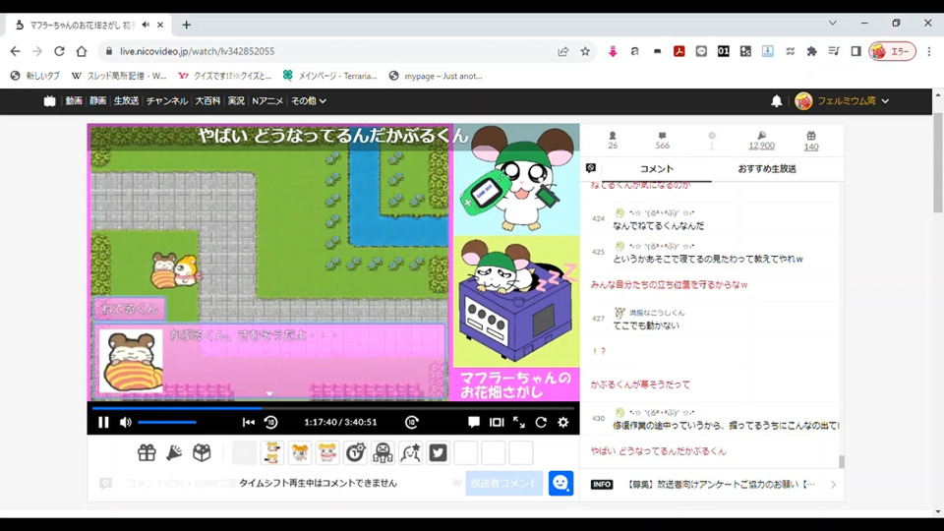Click the disabled 放送者コメント button

click(x=503, y=483)
